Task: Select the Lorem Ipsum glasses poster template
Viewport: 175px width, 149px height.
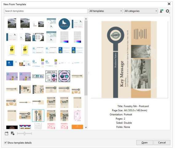Action: (x=51, y=76)
